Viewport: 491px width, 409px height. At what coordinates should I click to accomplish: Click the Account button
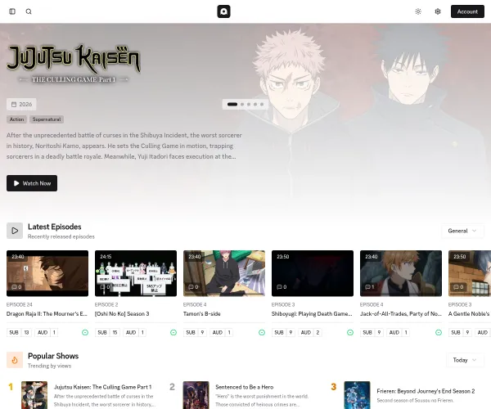[467, 11]
